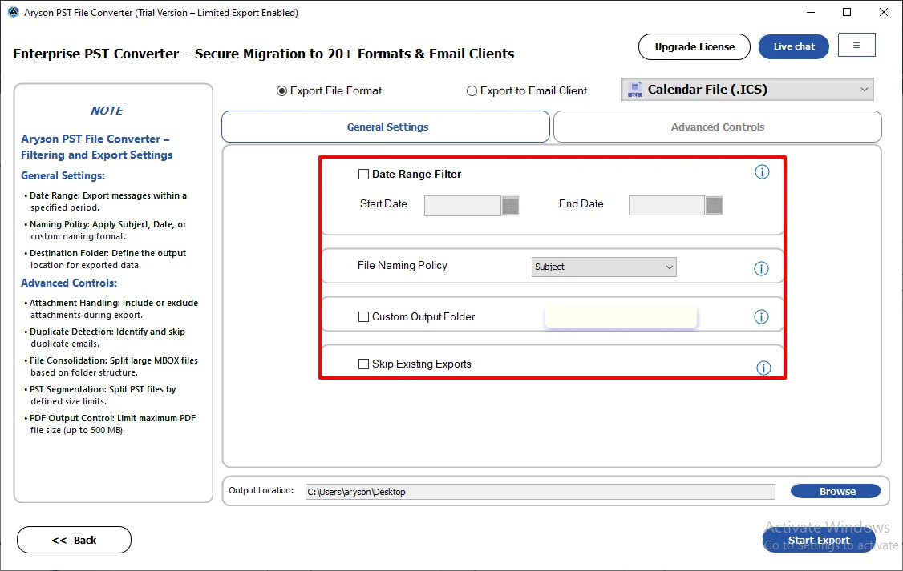Open the File Naming Policy Subject dropdown
Screen dimensions: 903x571
coord(604,267)
